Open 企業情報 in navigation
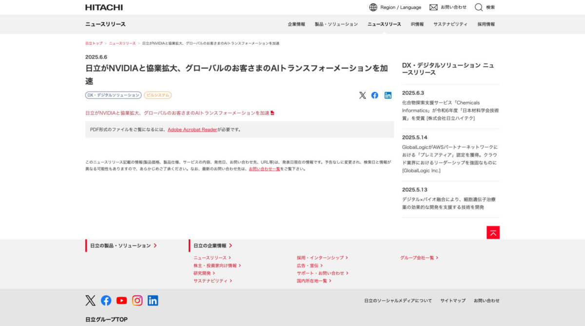 (x=296, y=24)
